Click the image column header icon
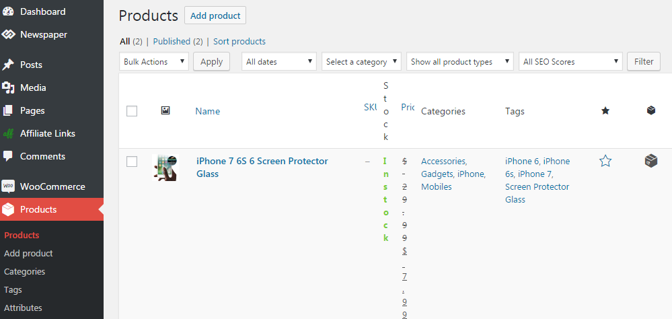The image size is (672, 319). coord(165,110)
